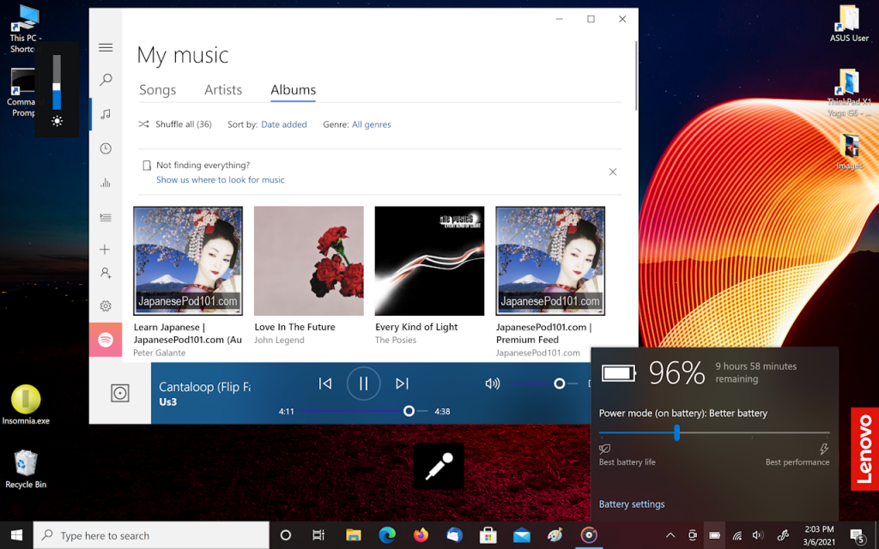
Task: Open Groove Music settings gear
Action: [106, 306]
